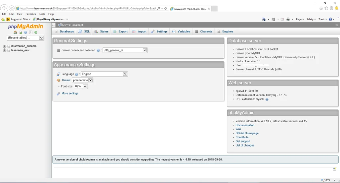The image size is (340, 183).
Task: Click help icon next to Language label
Action: click(77, 74)
